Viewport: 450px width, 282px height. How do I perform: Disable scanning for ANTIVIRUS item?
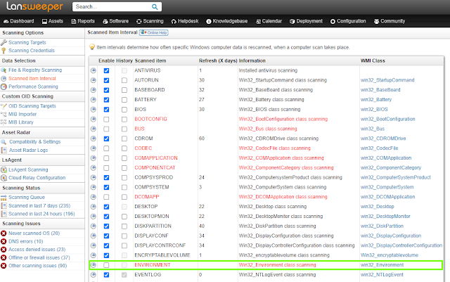coord(106,70)
